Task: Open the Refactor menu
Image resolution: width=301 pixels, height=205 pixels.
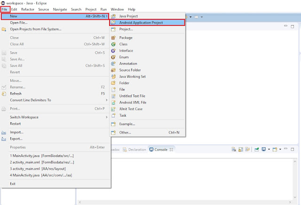Action: pyautogui.click(x=28, y=9)
